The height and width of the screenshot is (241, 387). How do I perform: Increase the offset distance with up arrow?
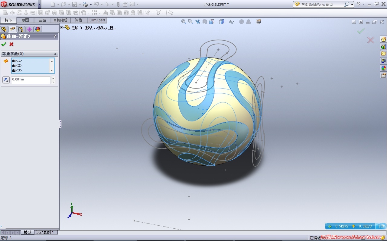coord(53,78)
